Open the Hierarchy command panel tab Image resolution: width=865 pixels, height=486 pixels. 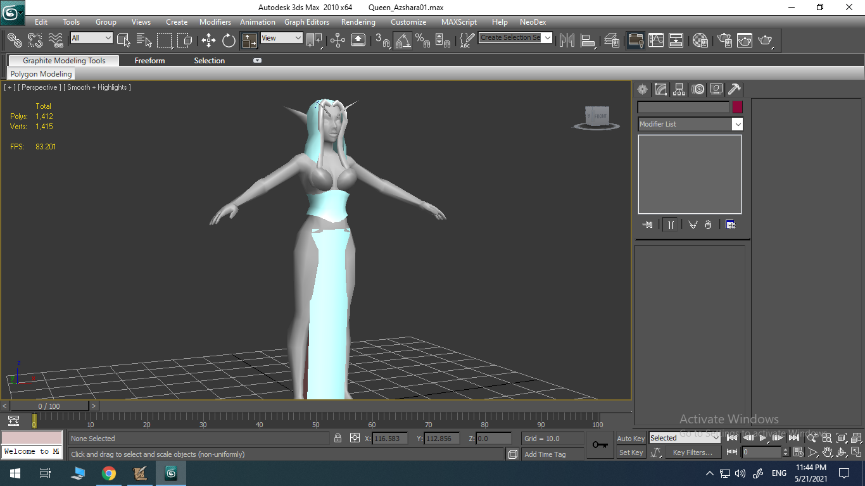pyautogui.click(x=679, y=89)
